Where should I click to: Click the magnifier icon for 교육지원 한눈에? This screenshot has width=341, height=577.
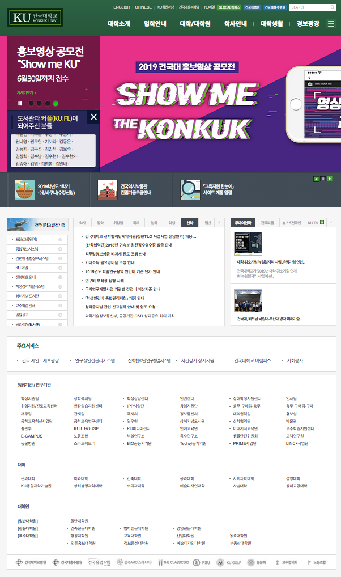click(x=190, y=189)
